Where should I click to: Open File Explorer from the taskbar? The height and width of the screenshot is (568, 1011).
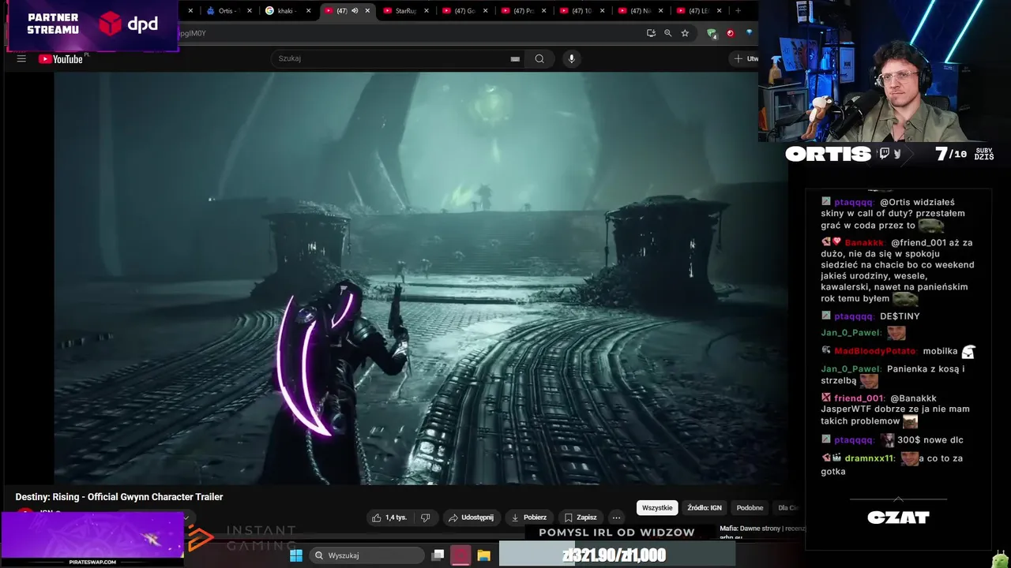[483, 555]
